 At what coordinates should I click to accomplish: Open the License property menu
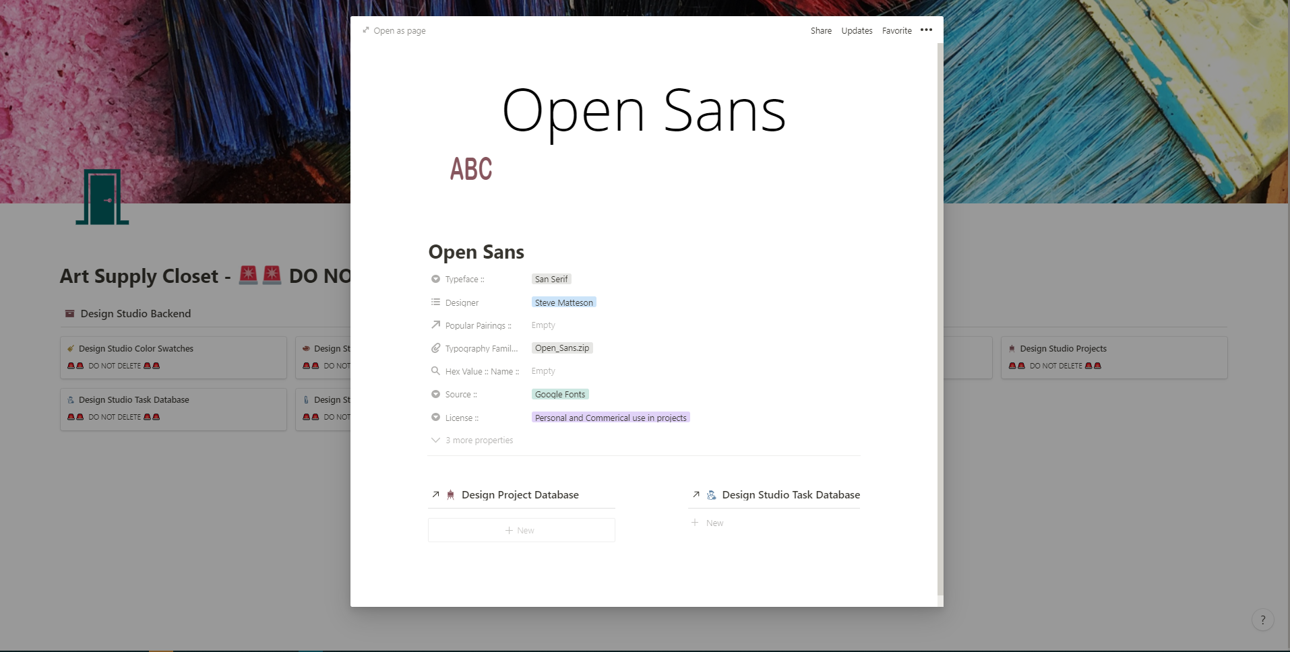462,418
